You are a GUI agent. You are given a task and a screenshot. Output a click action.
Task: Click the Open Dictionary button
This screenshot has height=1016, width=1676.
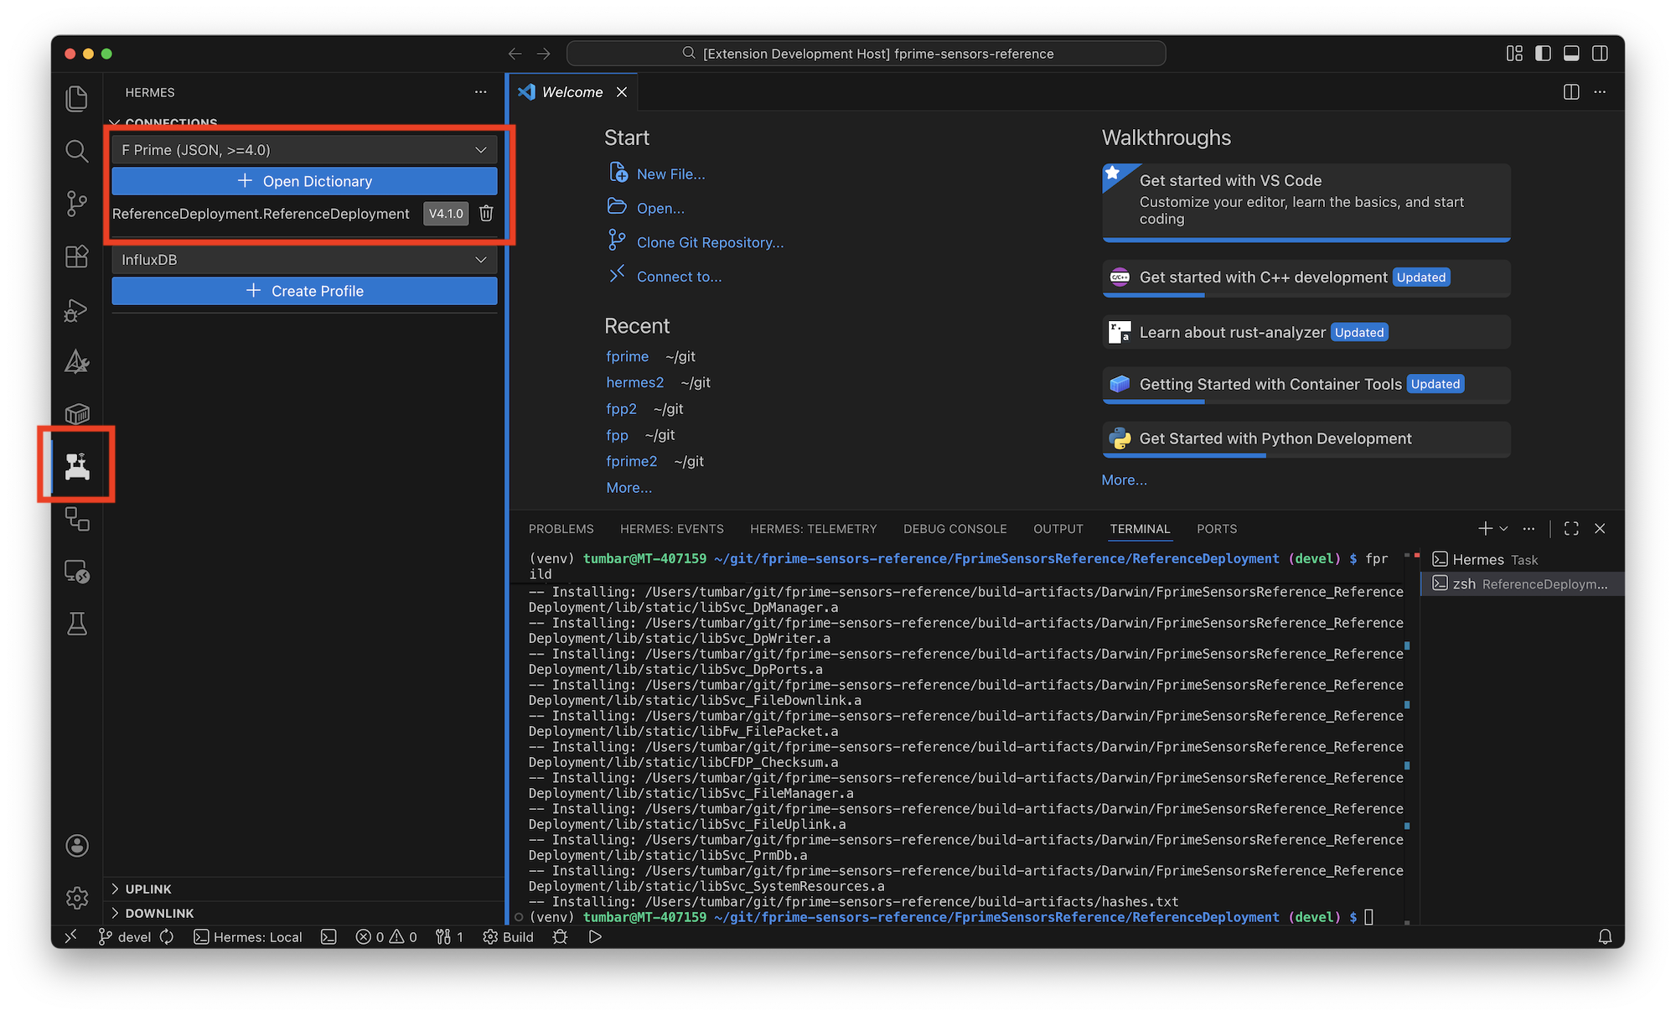point(304,181)
